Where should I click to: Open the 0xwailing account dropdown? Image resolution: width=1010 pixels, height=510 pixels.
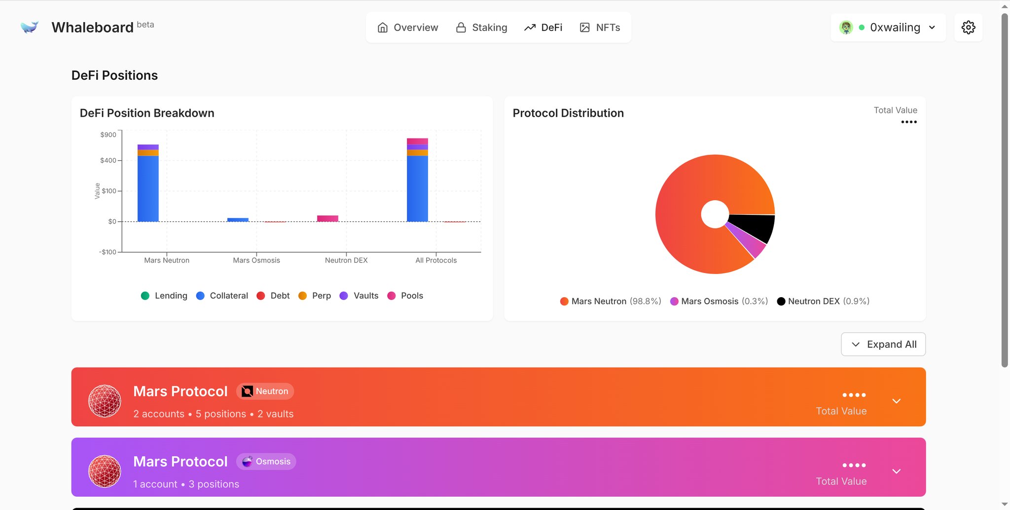(x=888, y=28)
